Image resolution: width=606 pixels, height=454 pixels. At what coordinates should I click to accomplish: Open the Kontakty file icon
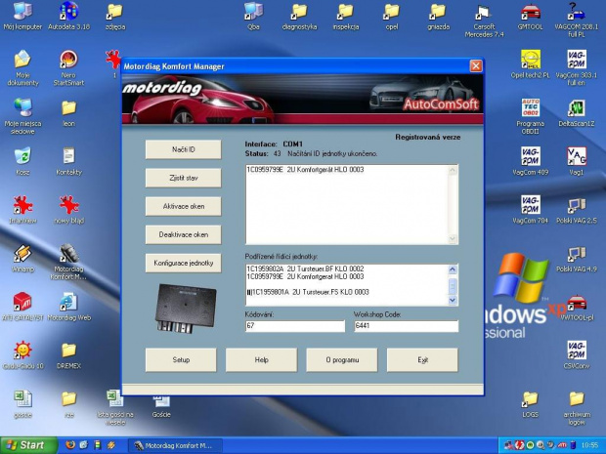pyautogui.click(x=68, y=162)
